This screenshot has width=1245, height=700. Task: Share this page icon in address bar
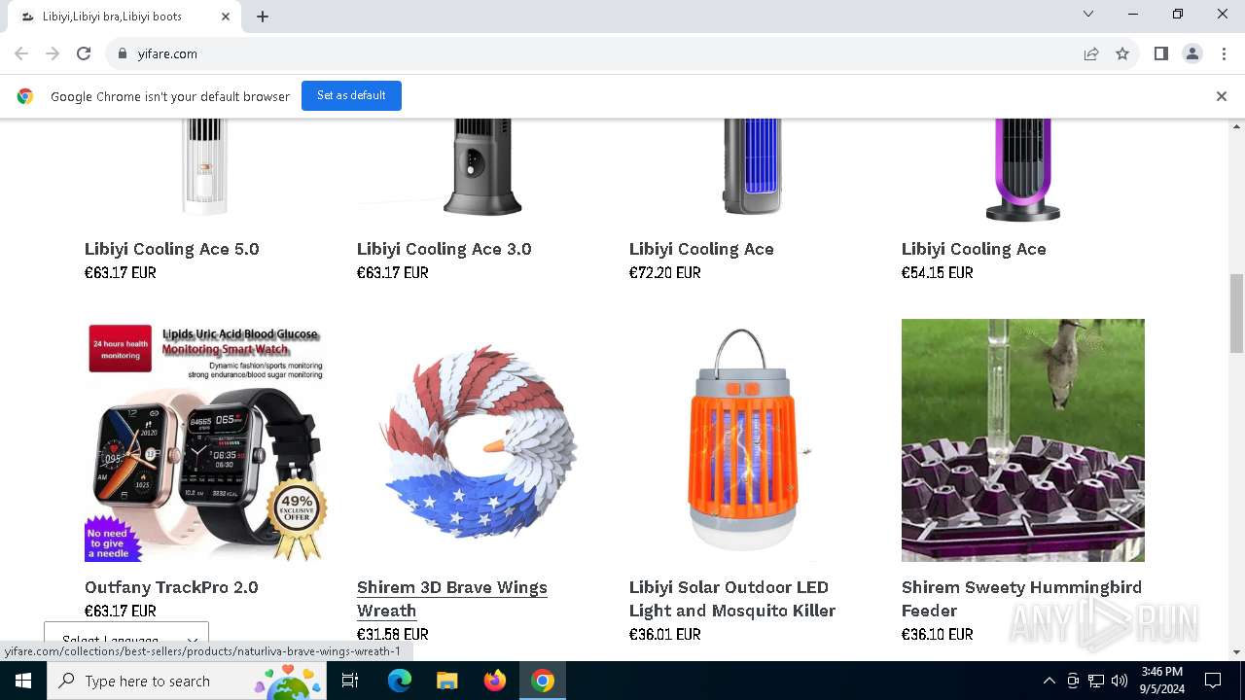pyautogui.click(x=1091, y=53)
